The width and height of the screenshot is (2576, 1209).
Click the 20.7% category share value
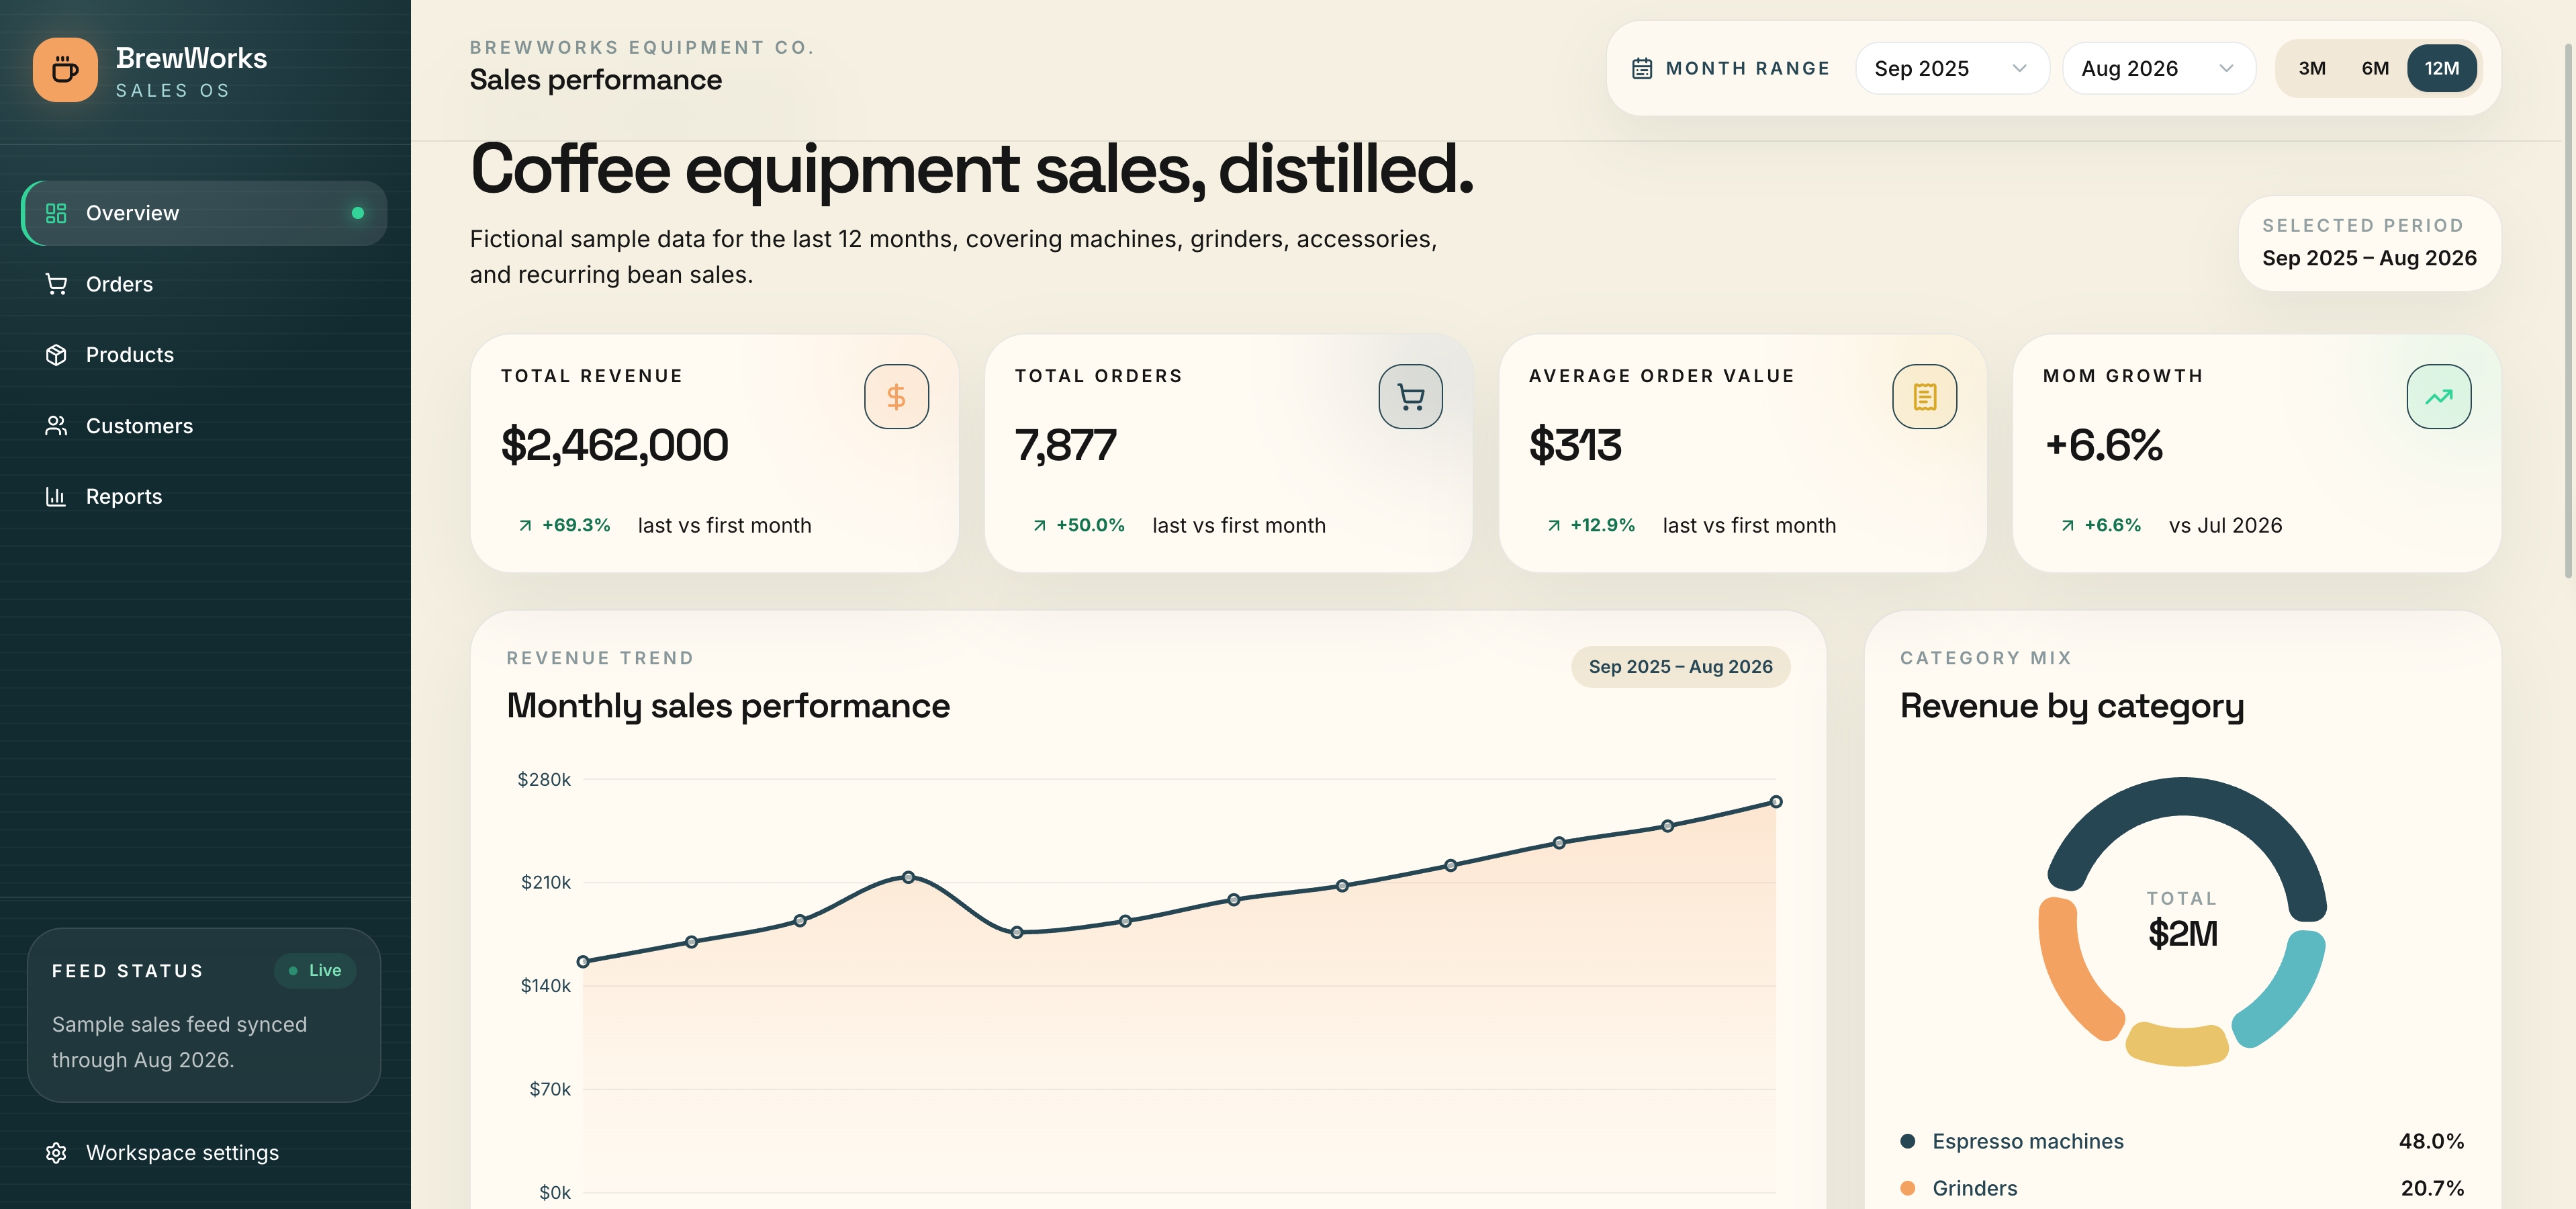(x=2432, y=1188)
